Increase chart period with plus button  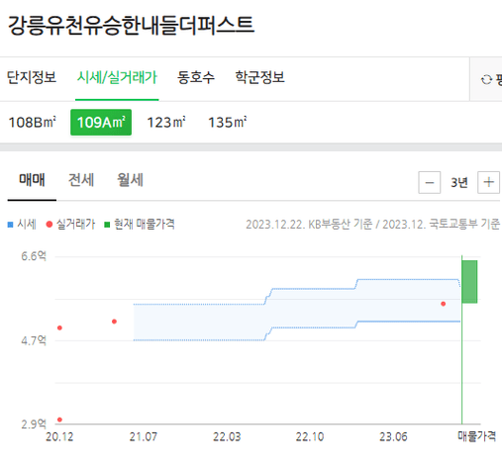coord(488,182)
